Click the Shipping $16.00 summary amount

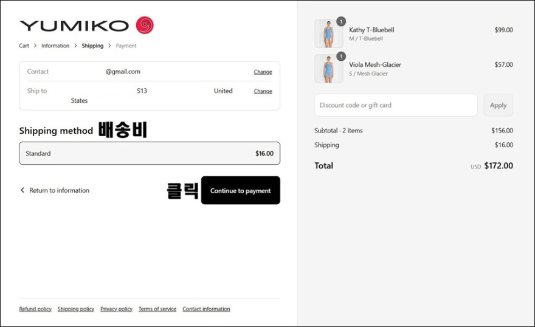coord(503,145)
